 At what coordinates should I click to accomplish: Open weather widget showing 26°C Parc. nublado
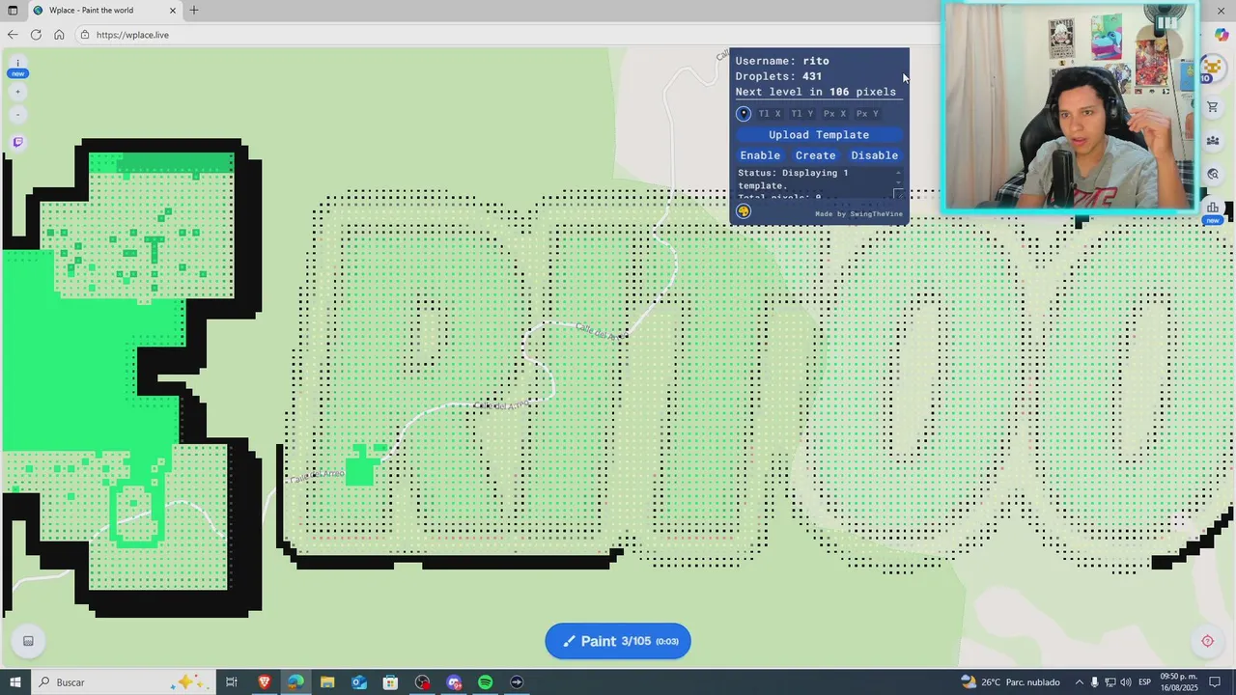1010,682
